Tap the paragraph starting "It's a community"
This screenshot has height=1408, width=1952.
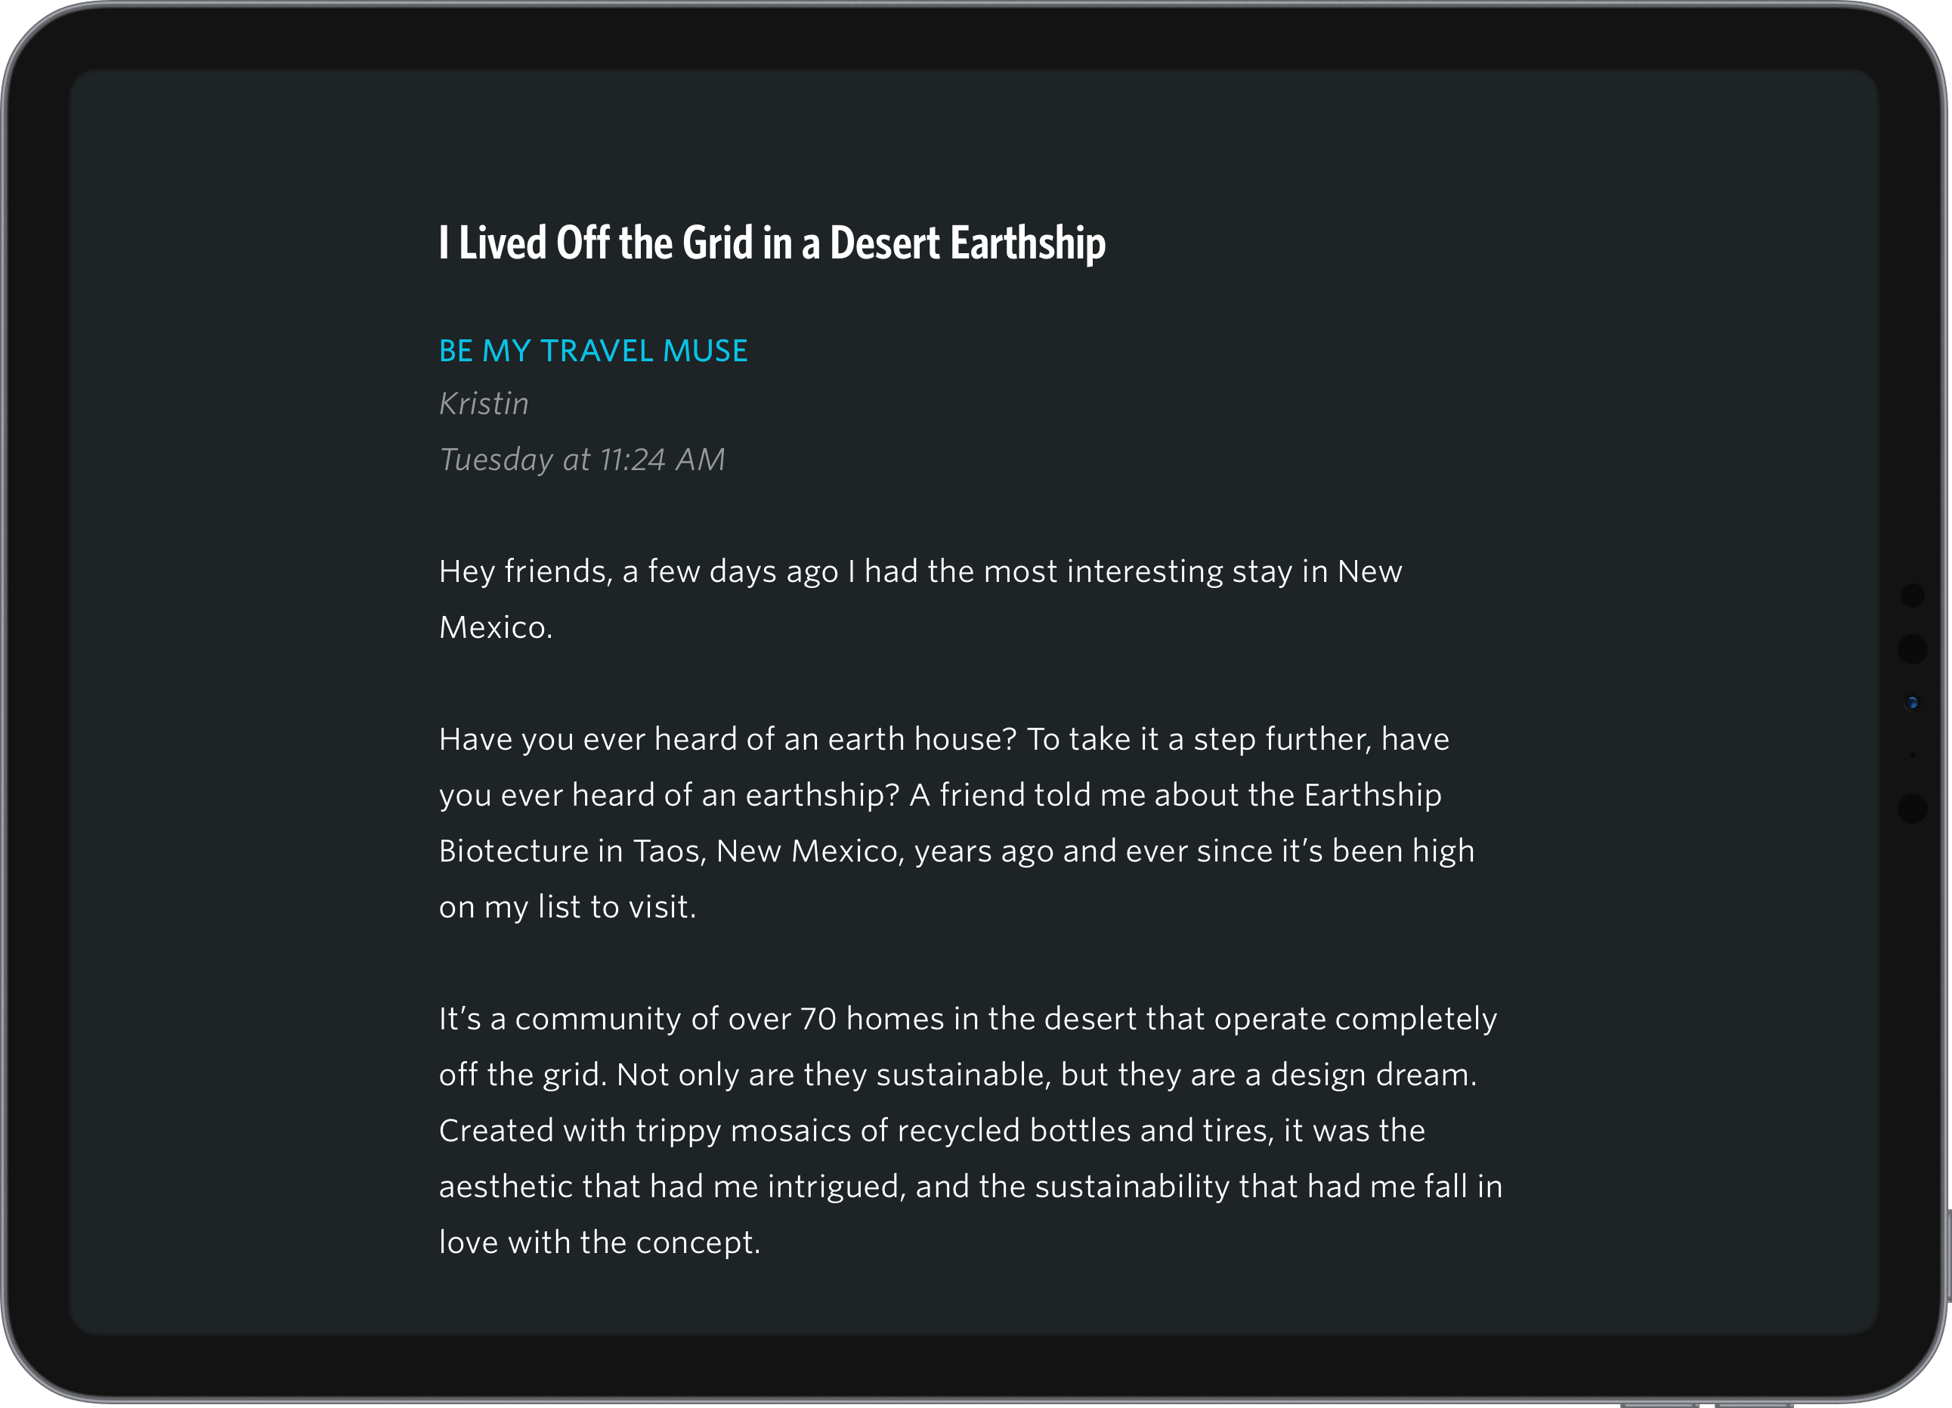click(x=970, y=1130)
